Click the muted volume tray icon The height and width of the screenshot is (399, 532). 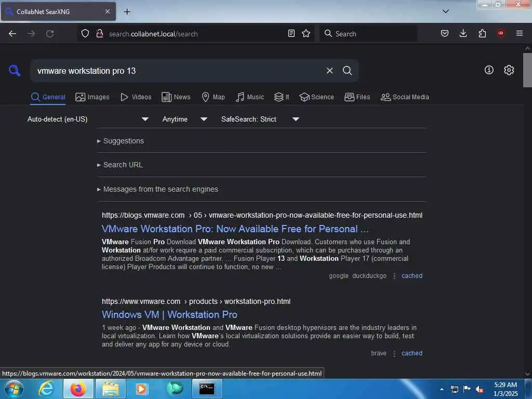tap(480, 390)
